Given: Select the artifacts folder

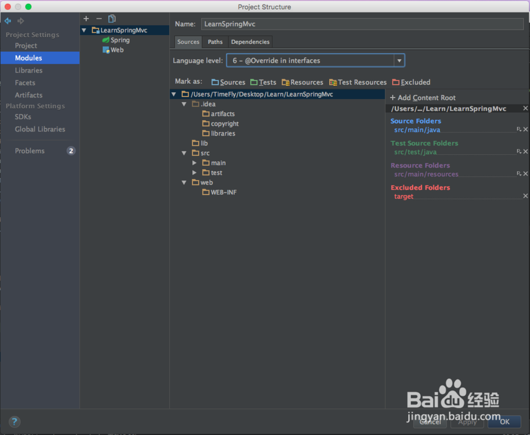Looking at the screenshot, I should (x=218, y=114).
